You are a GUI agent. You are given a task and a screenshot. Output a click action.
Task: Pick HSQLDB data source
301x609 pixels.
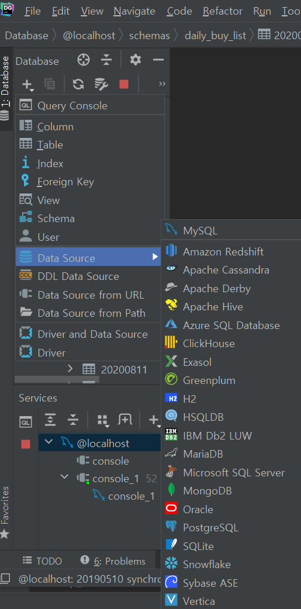[231, 417]
